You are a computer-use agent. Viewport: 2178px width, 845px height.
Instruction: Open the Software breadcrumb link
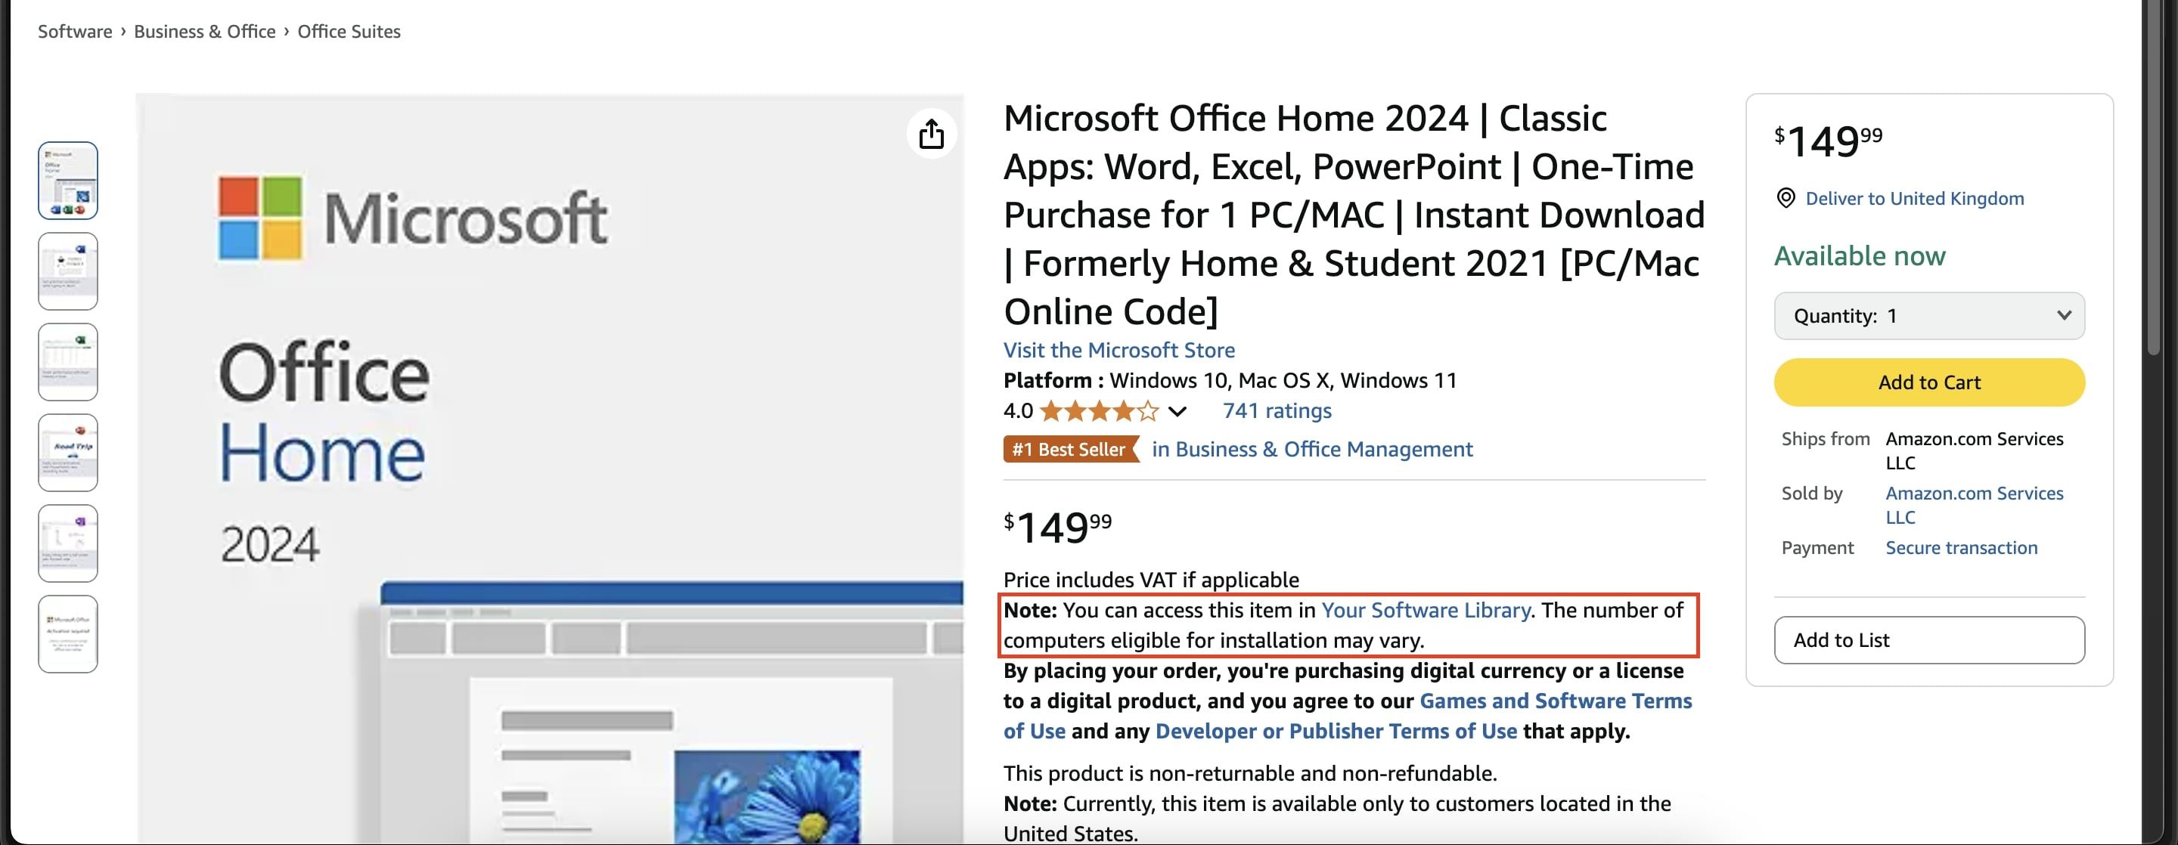pos(76,31)
